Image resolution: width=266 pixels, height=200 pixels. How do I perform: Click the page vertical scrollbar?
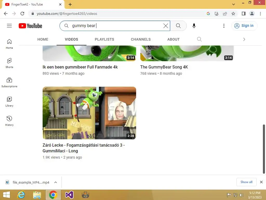pyautogui.click(x=264, y=149)
